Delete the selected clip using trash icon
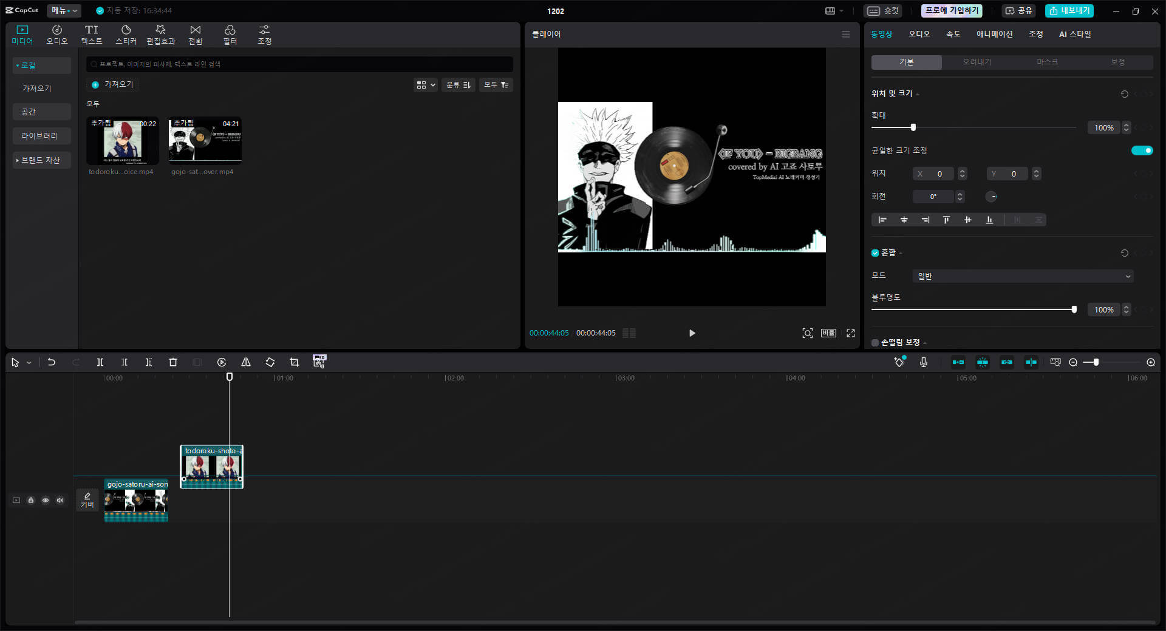This screenshot has height=631, width=1166. point(173,362)
